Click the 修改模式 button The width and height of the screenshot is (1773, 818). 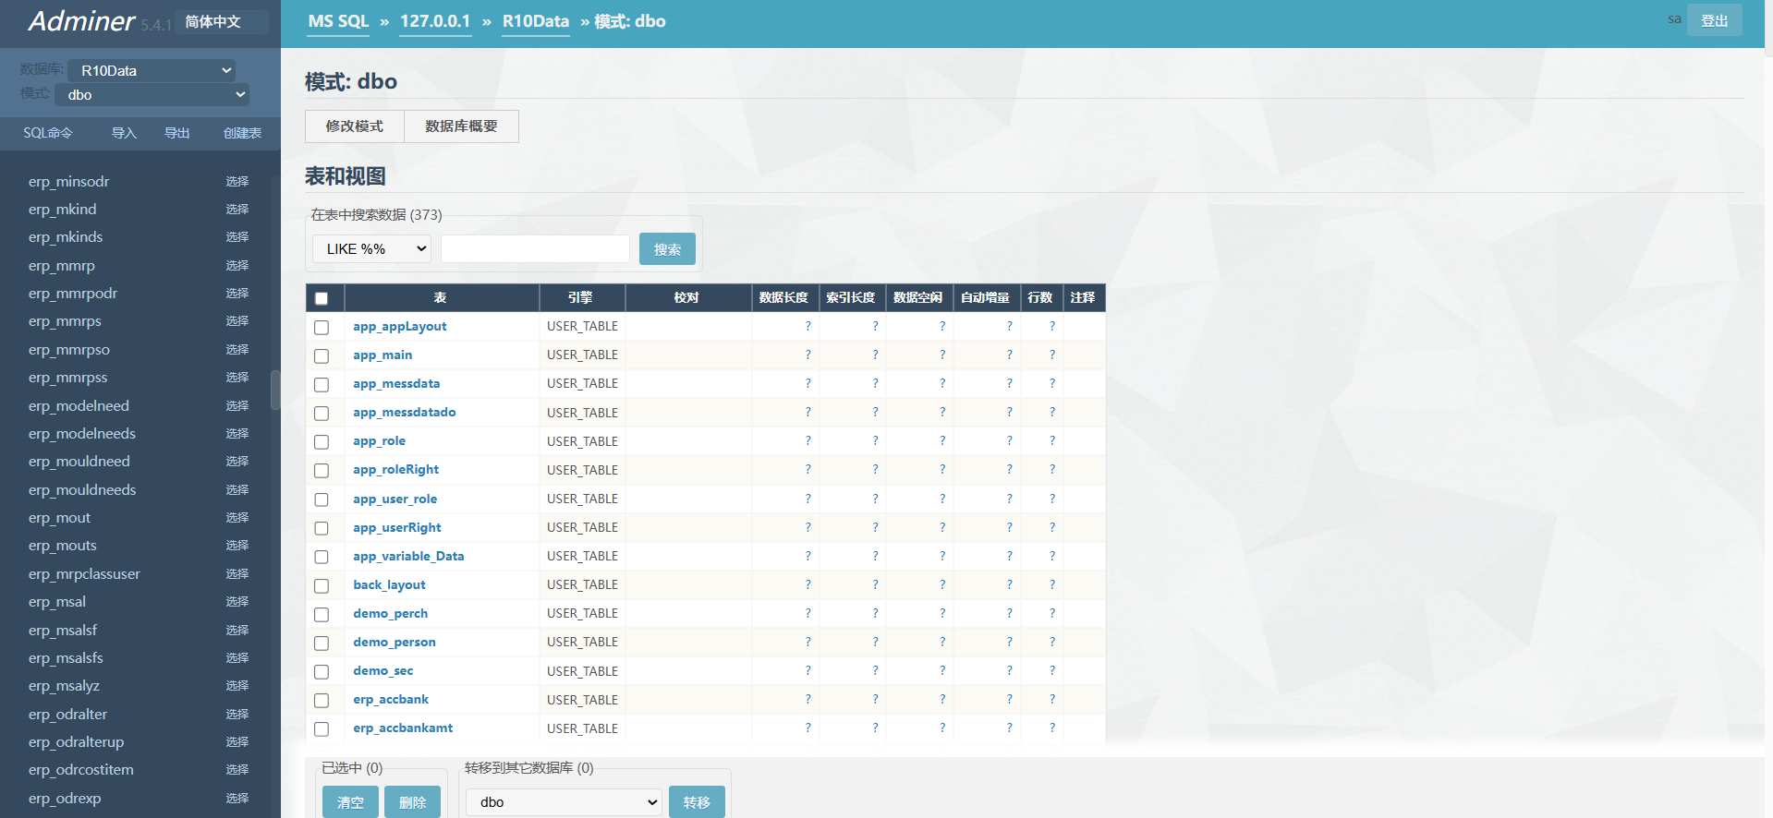point(354,126)
